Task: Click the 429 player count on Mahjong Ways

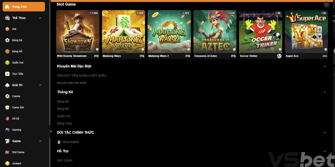Action: coord(140,13)
